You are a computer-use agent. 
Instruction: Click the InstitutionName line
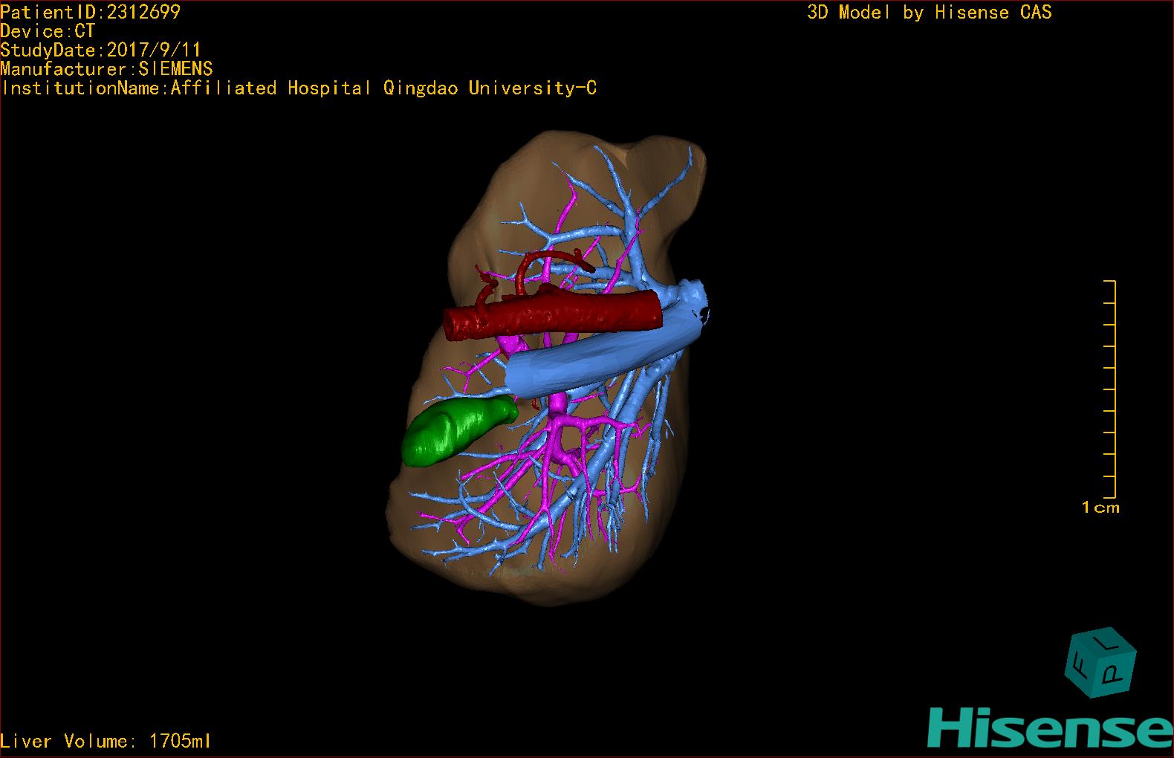pyautogui.click(x=299, y=88)
